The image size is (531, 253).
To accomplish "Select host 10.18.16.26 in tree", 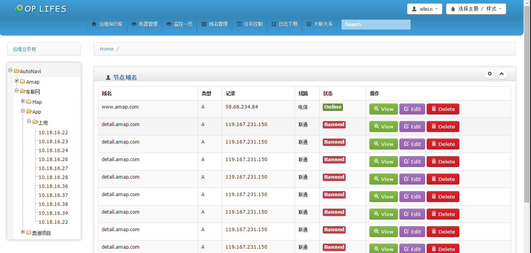I will pyautogui.click(x=53, y=160).
